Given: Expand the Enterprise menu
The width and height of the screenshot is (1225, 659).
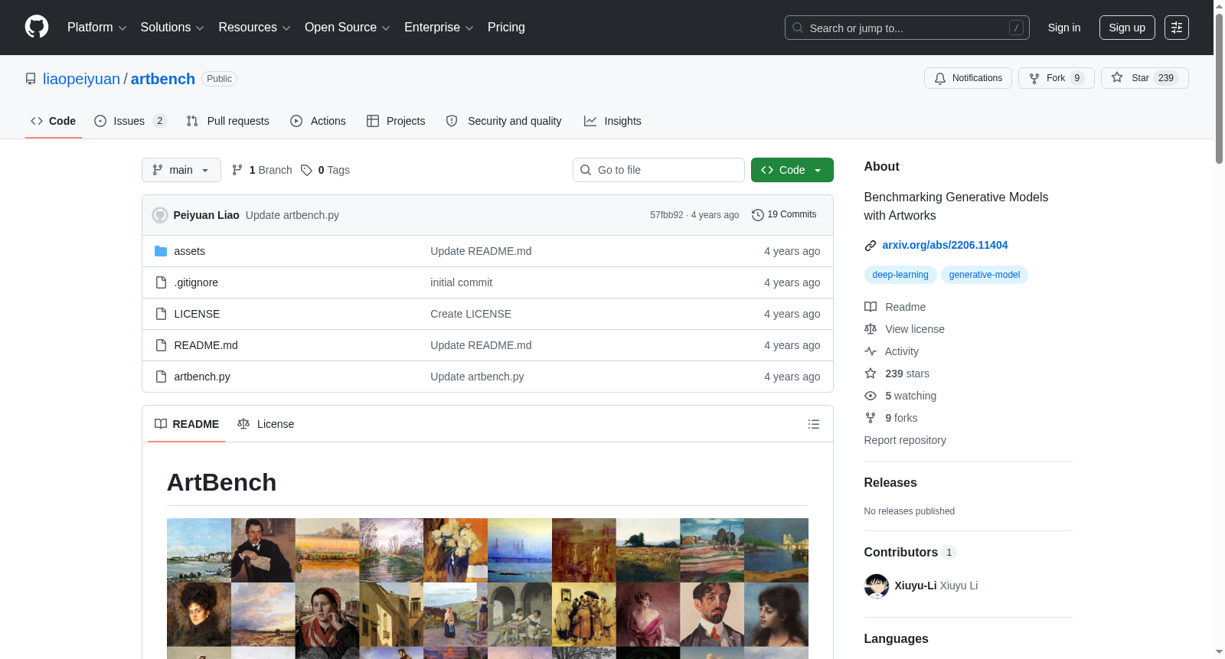Looking at the screenshot, I should pyautogui.click(x=439, y=28).
